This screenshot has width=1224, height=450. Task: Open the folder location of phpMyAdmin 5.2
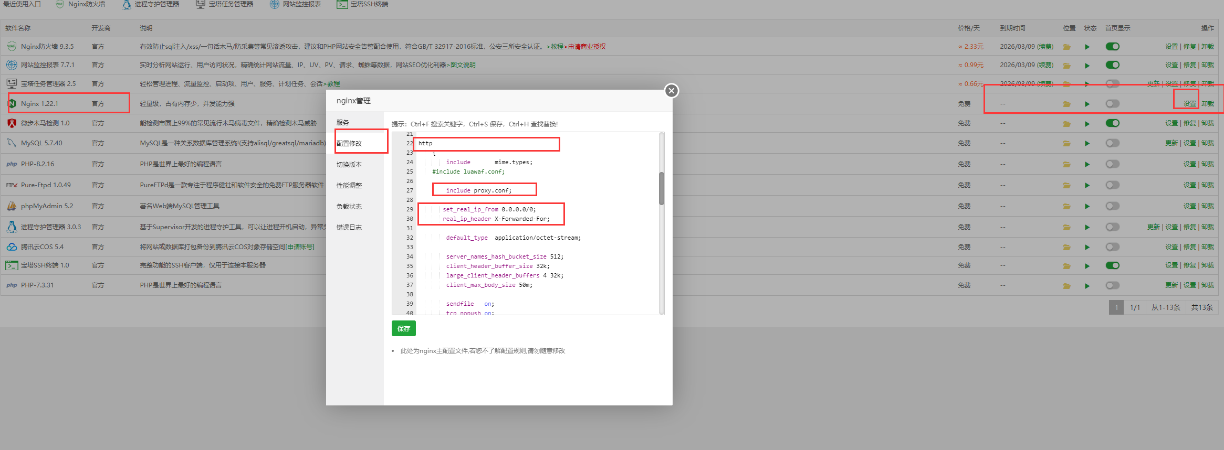(1067, 206)
